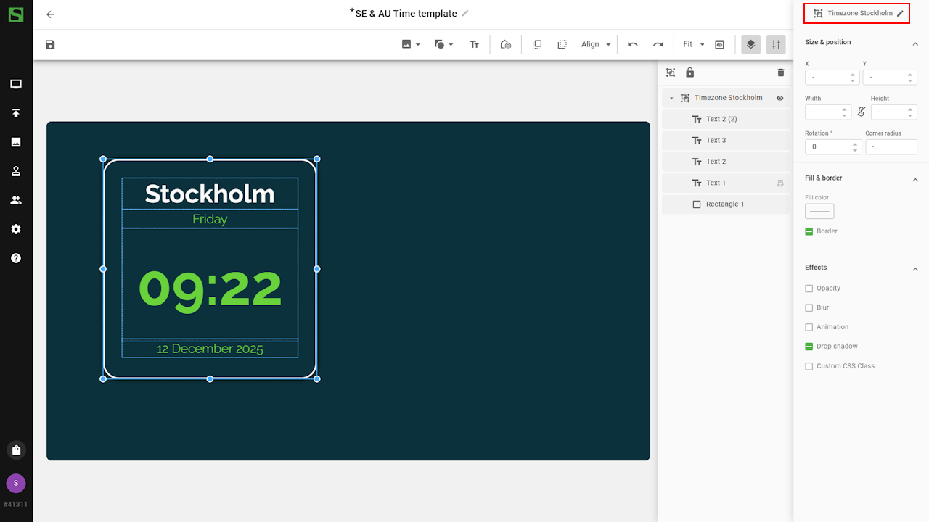This screenshot has width=929, height=522.
Task: Toggle the Drop shadow checkbox
Action: click(x=809, y=347)
